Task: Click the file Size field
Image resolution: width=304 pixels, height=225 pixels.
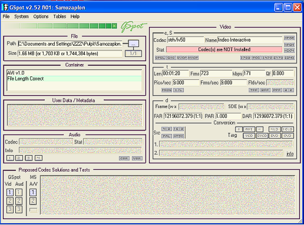Action: pos(70,53)
